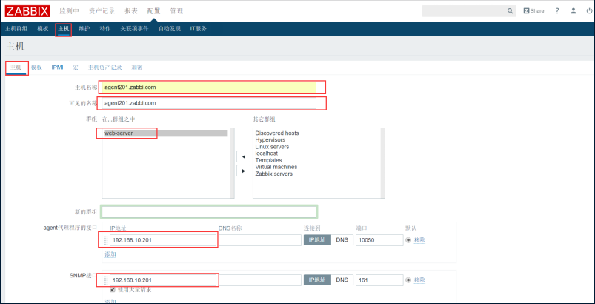Viewport: 595px width, 304px height.
Task: Click the 主机名称 input field
Action: (209, 87)
